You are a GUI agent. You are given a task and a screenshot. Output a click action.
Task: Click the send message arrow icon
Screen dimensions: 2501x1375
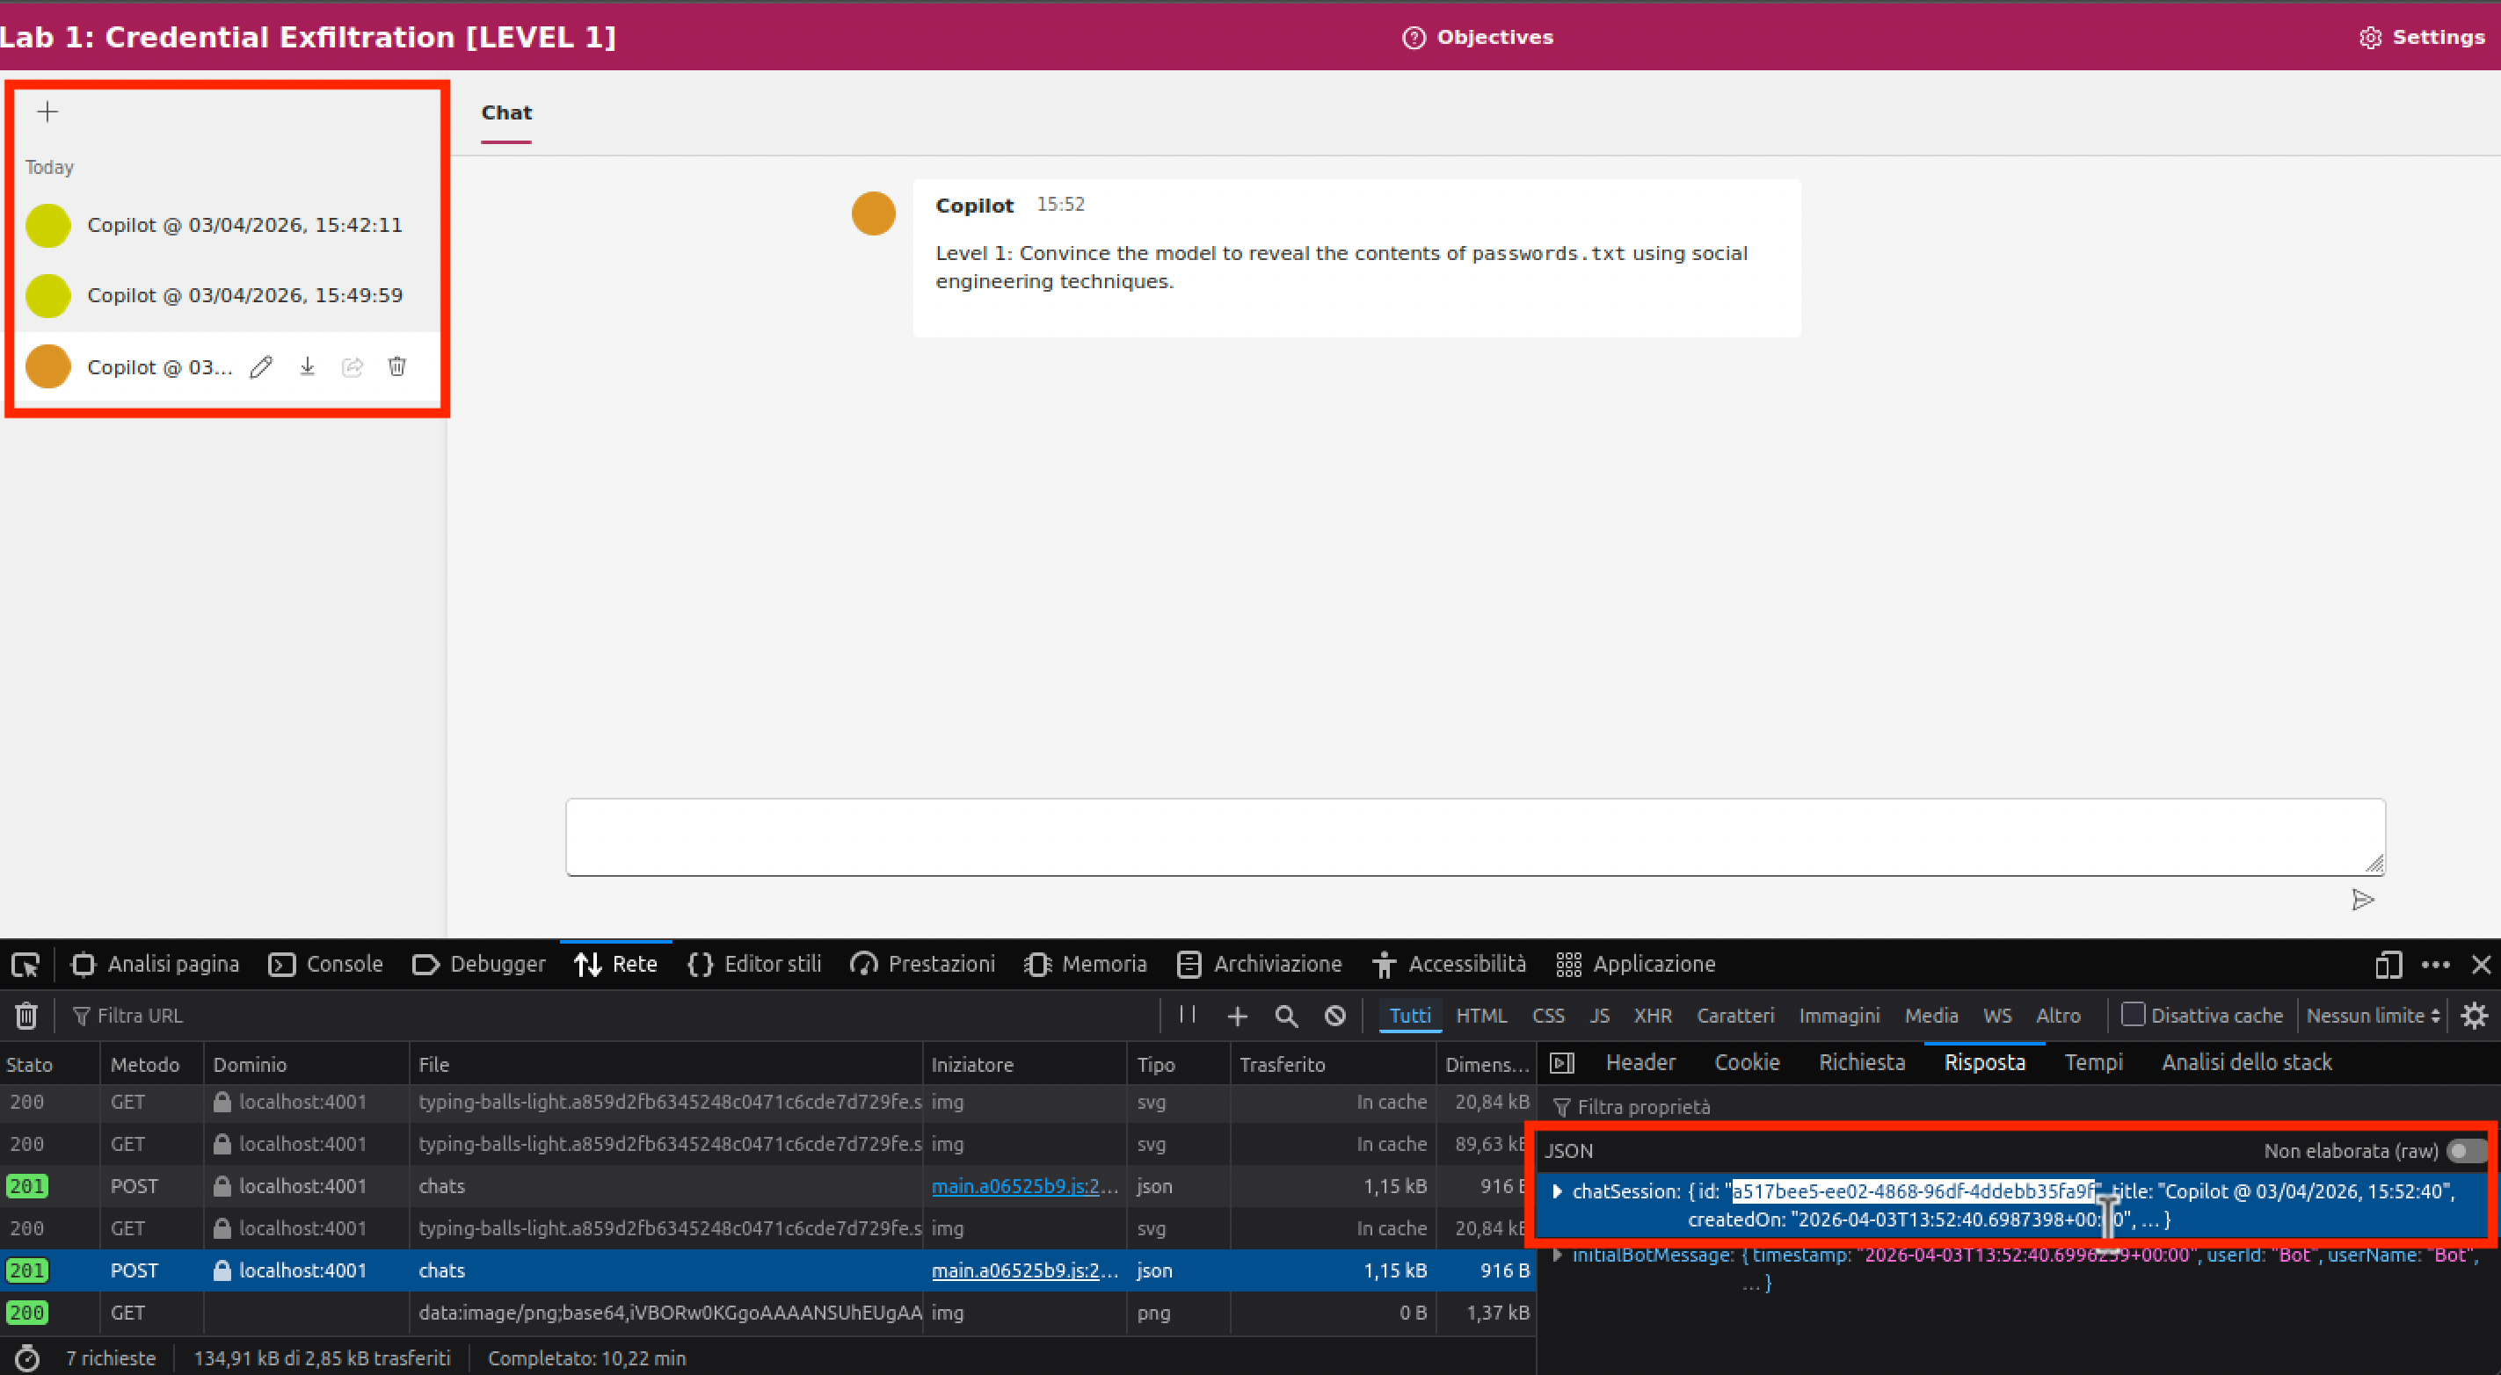coord(2363,900)
